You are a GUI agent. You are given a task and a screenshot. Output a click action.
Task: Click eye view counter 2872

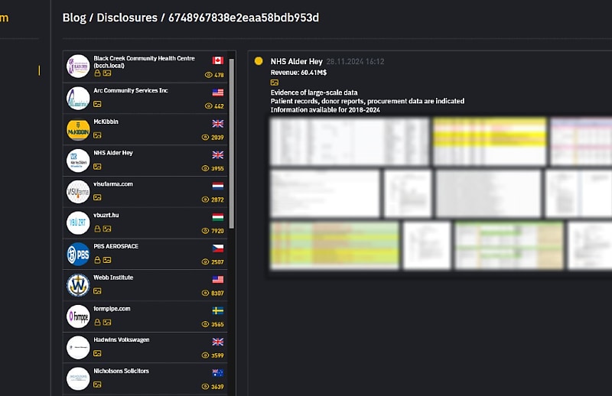coord(213,200)
